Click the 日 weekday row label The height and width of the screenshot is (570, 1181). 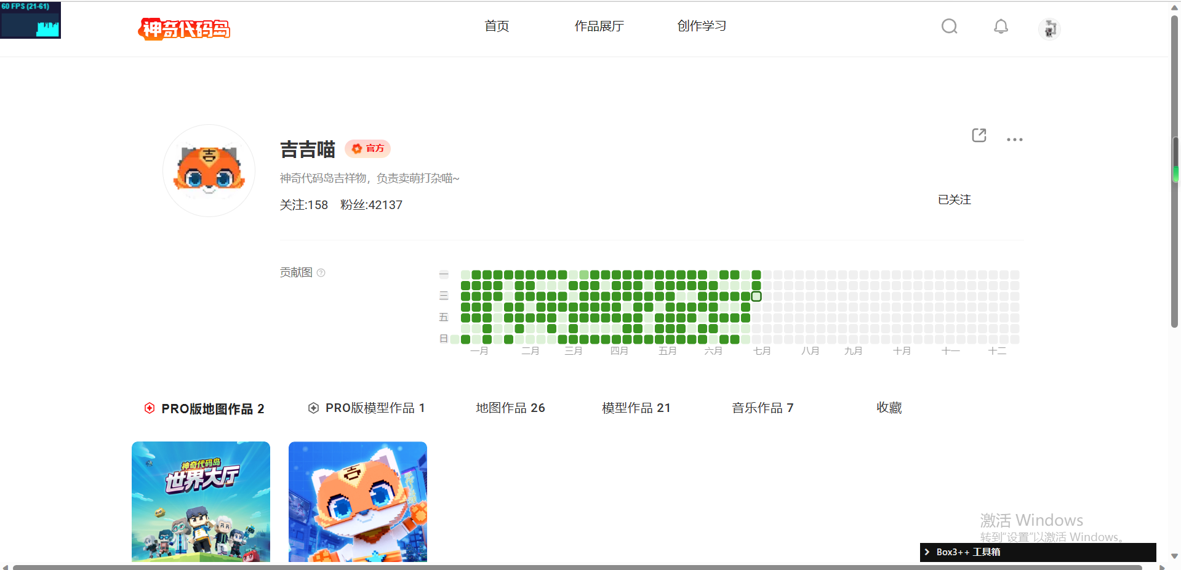(444, 339)
